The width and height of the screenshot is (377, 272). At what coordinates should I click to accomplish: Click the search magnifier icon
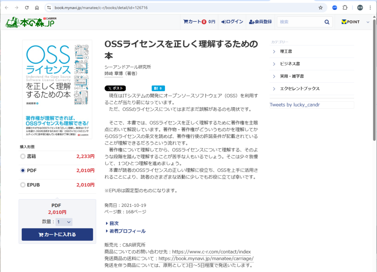[326, 22]
